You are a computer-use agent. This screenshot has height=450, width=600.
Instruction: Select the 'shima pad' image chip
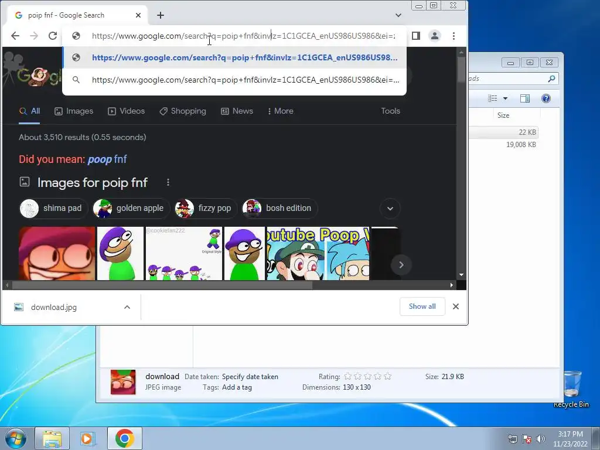[x=53, y=209]
